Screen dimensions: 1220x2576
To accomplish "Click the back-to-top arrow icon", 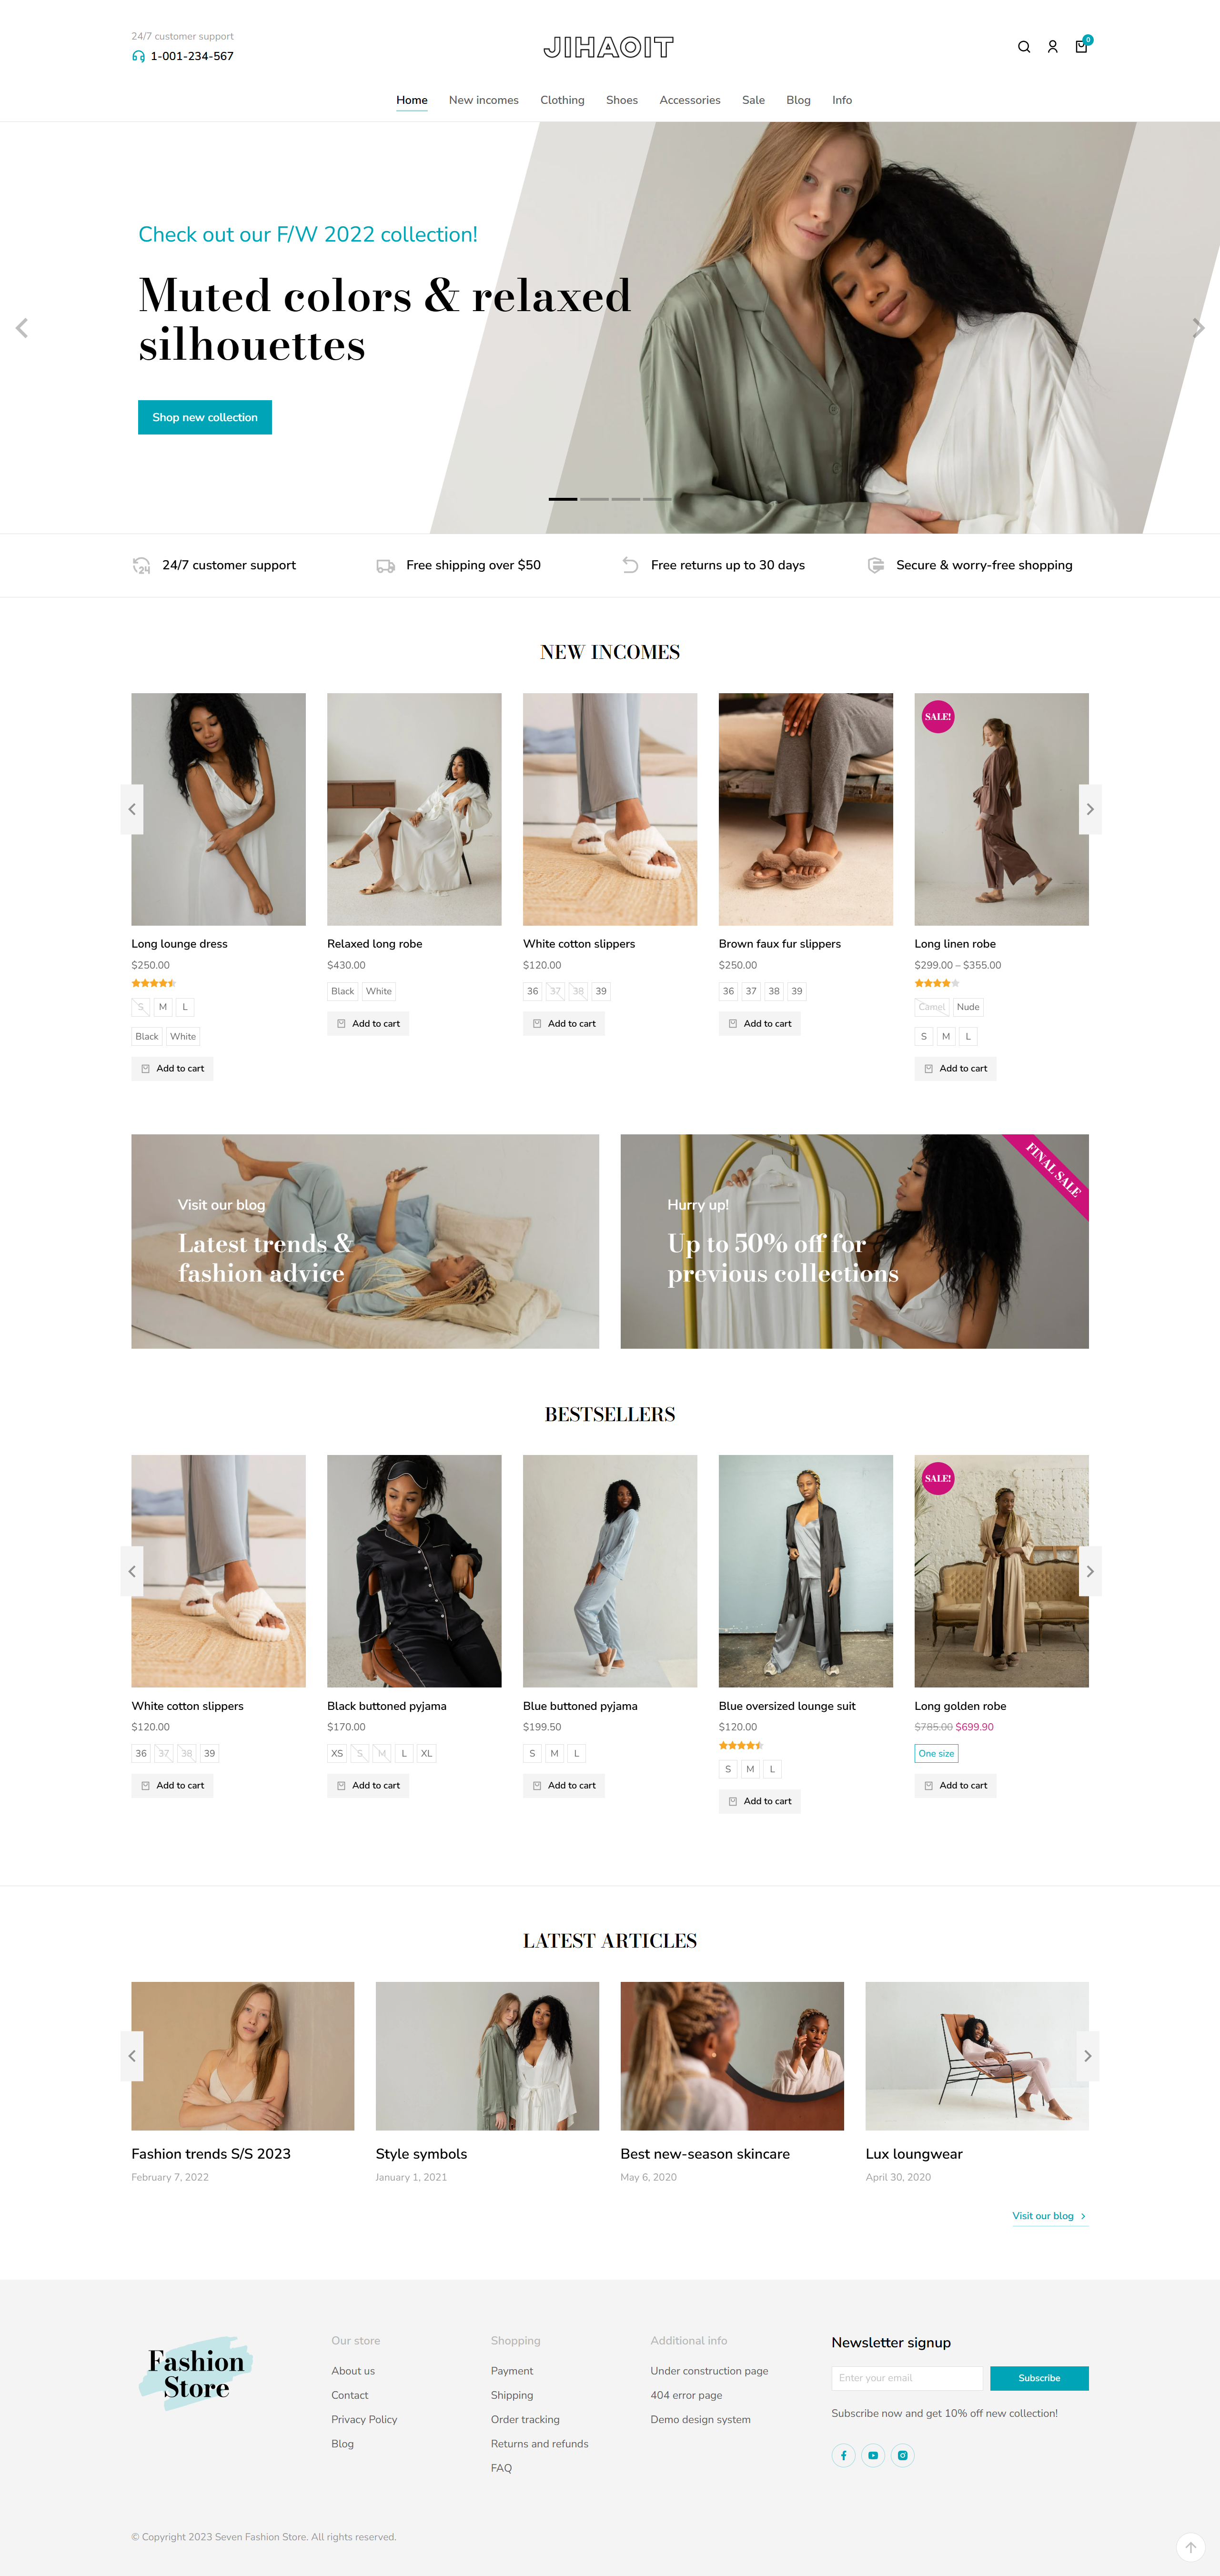I will coord(1190,2547).
